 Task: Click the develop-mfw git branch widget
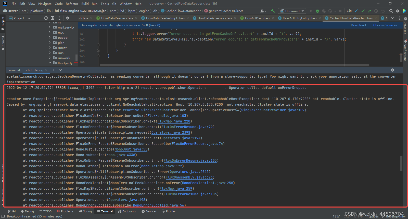click(394, 216)
